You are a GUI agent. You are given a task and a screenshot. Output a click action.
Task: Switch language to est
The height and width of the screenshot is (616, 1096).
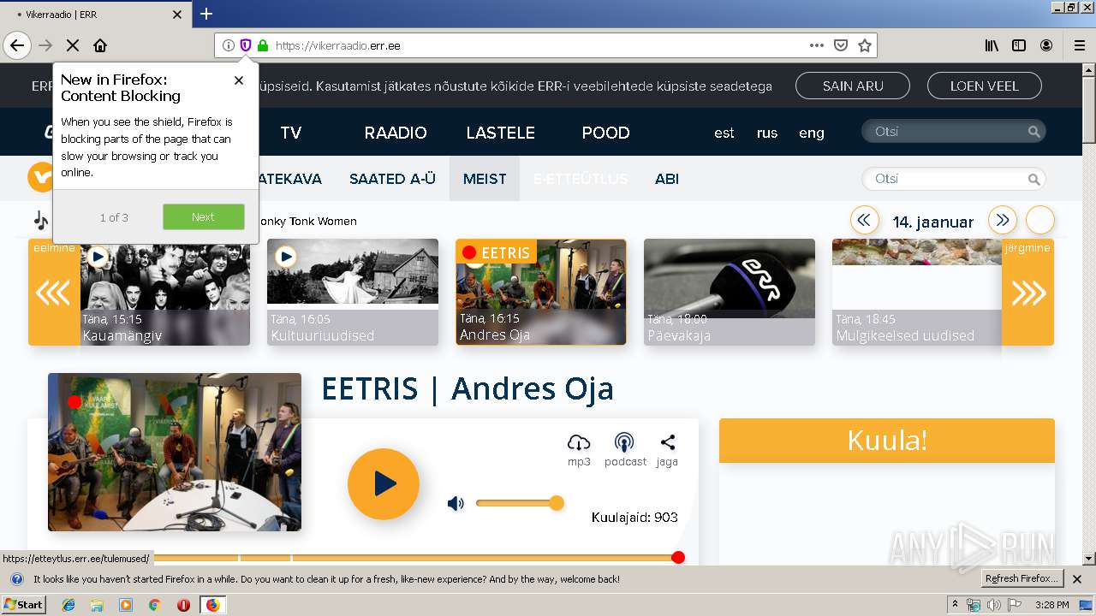(724, 133)
